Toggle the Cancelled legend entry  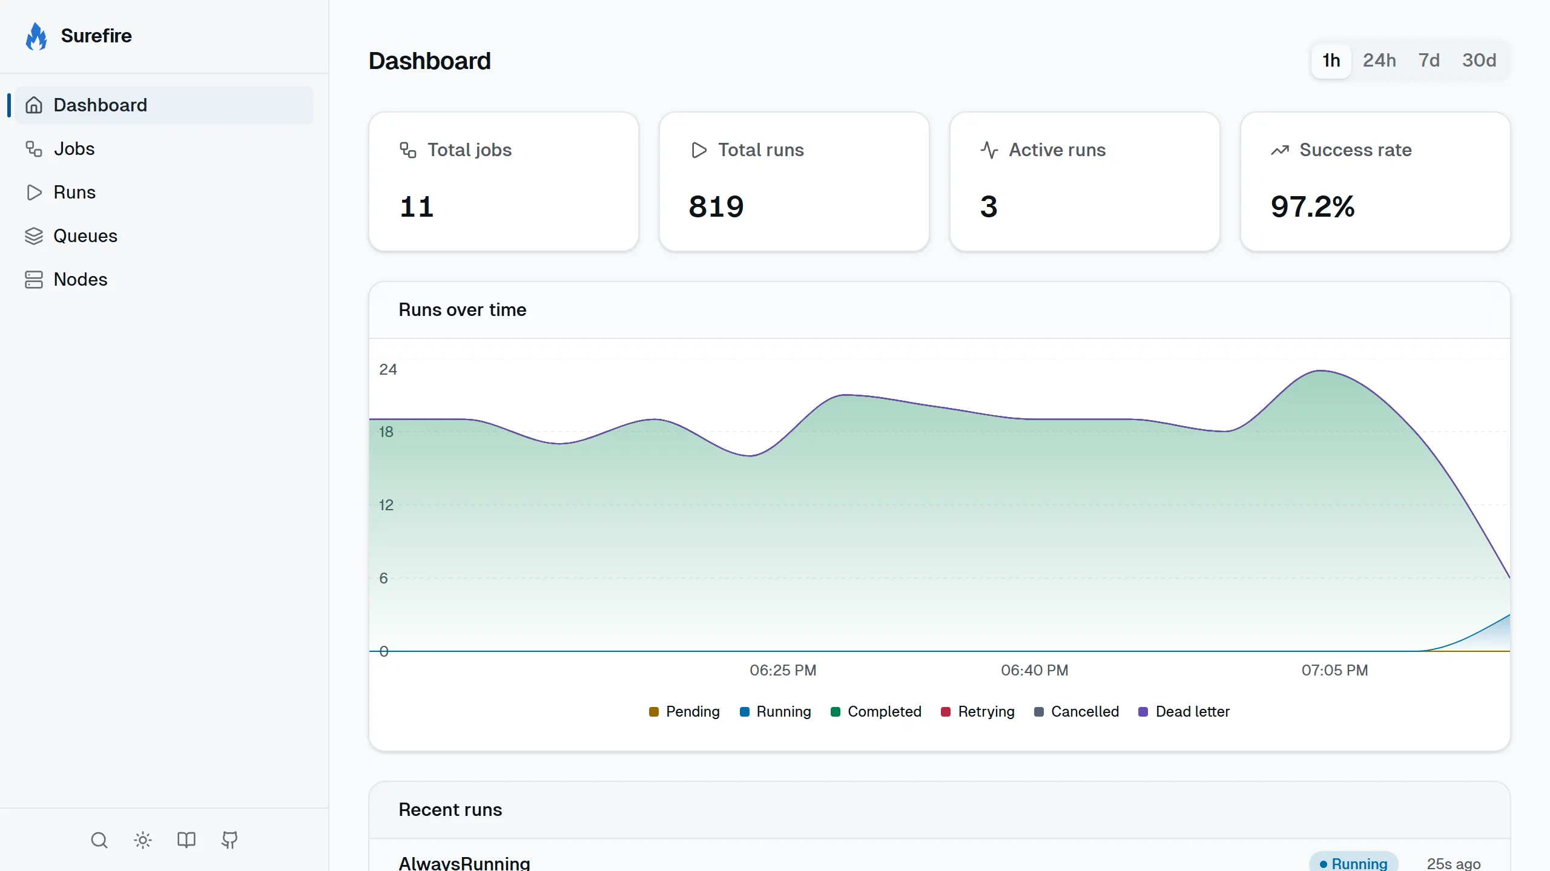pyautogui.click(x=1077, y=711)
